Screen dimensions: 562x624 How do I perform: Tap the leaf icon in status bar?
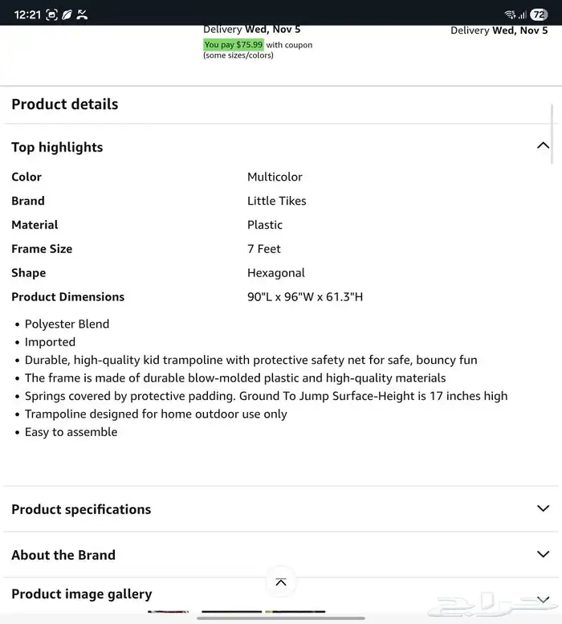click(x=67, y=14)
